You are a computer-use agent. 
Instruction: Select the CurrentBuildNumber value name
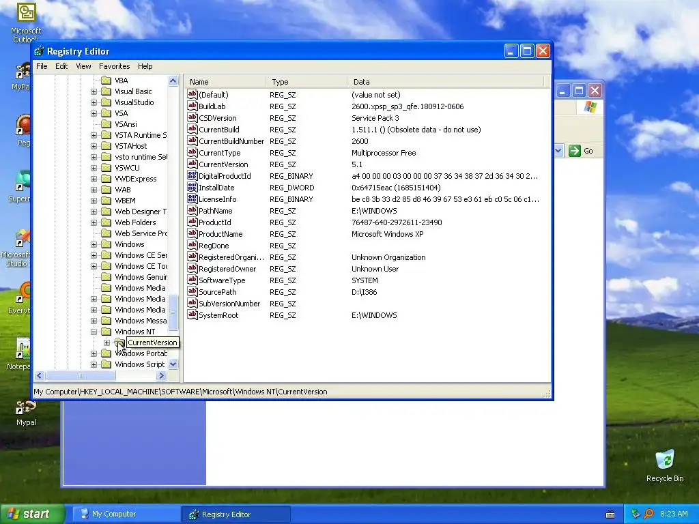[x=231, y=141]
